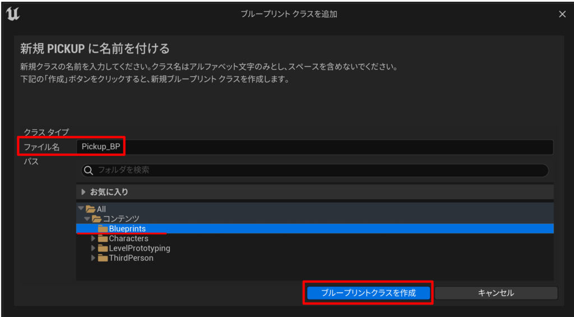Select the All root folder
This screenshot has height=317, width=574.
pyautogui.click(x=315, y=209)
